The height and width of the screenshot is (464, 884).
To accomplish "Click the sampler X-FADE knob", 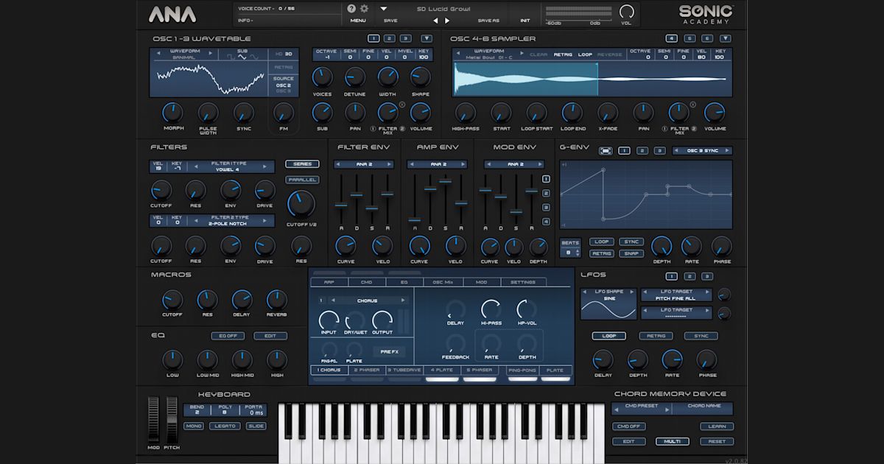I will pos(608,113).
